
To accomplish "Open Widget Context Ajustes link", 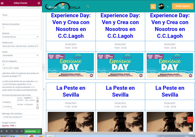I will click(x=5, y=125).
